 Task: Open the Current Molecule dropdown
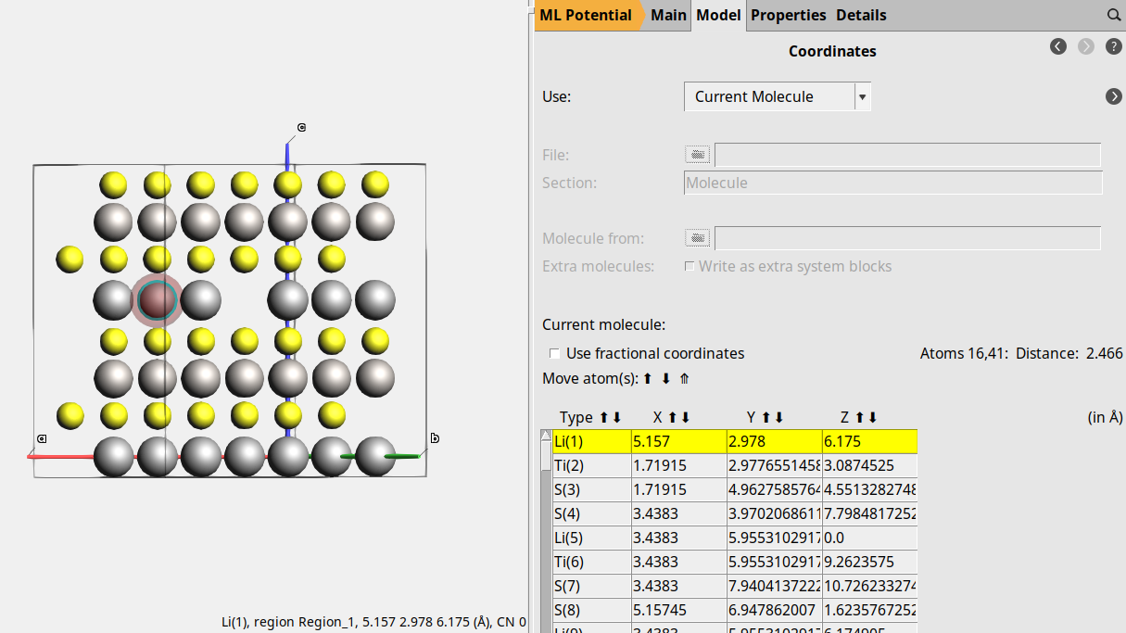coord(777,96)
